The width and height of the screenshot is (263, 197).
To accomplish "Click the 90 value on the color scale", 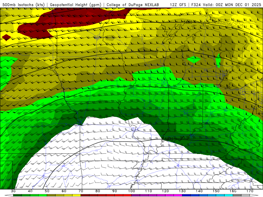I will (114, 191).
